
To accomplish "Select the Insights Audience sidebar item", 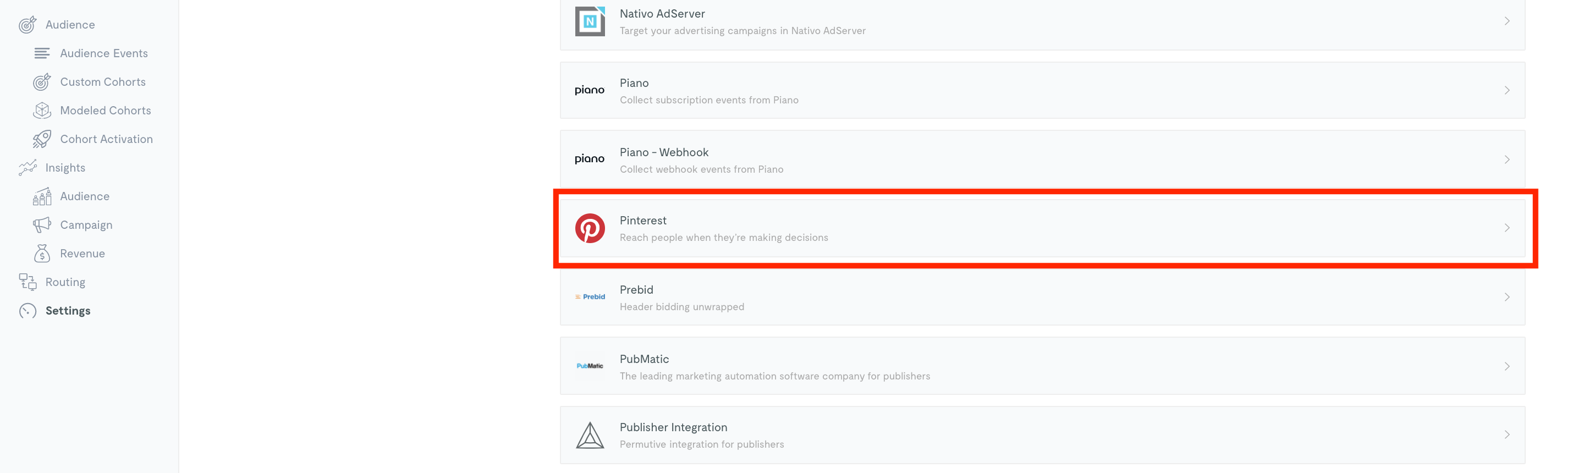I will click(x=84, y=196).
